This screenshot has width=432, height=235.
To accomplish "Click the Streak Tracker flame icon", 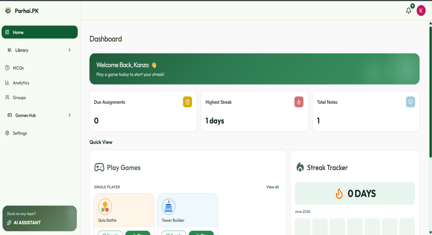I will coord(300,167).
